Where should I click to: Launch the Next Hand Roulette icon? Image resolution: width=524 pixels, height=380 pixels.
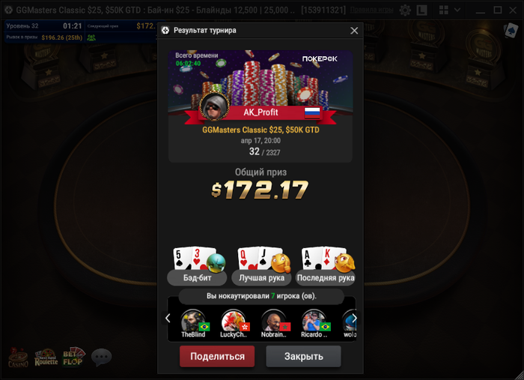[x=46, y=358]
